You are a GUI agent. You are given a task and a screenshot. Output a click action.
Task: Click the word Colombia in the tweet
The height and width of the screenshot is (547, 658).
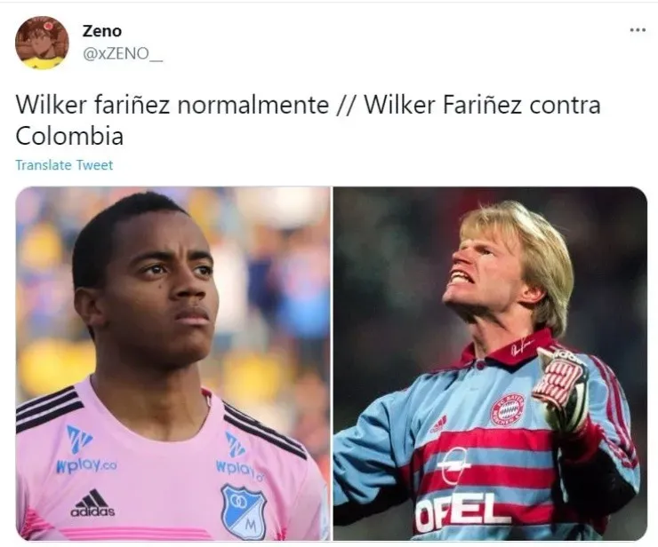pos(69,136)
